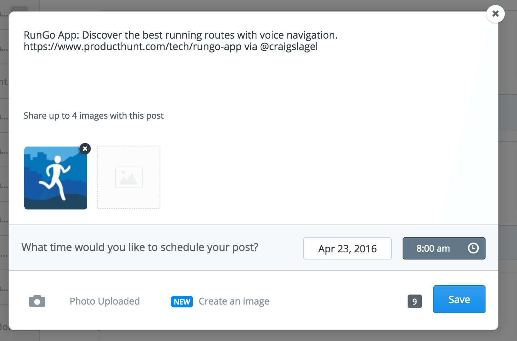The image size is (517, 341).
Task: Open the clock time picker icon
Action: (473, 248)
